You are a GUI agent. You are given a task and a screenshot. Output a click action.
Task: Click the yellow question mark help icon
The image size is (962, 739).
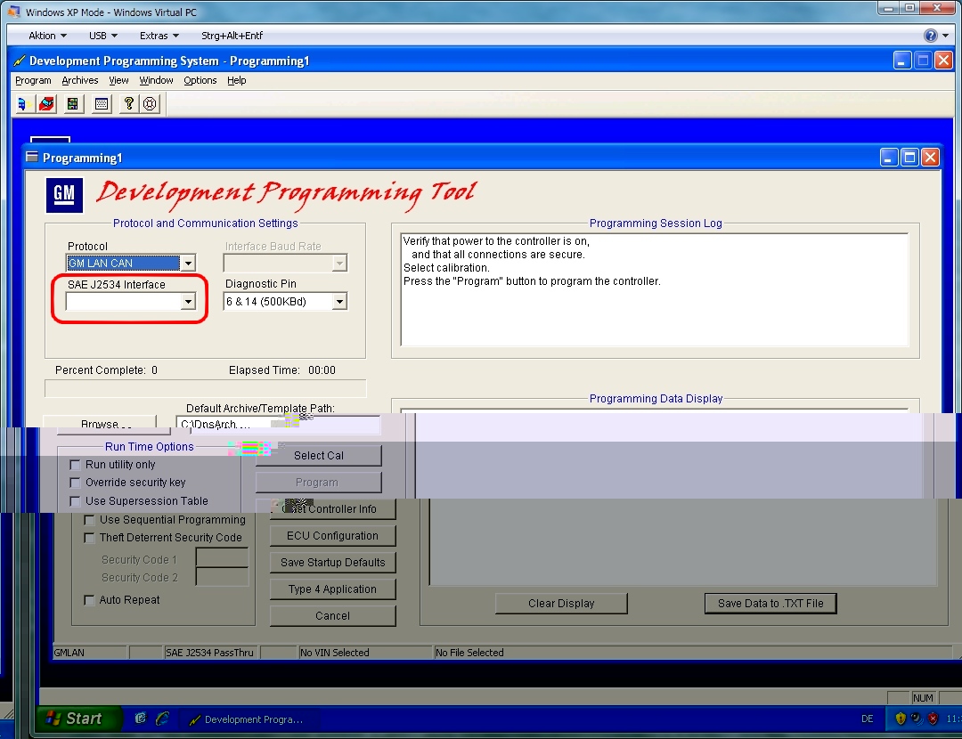[128, 103]
